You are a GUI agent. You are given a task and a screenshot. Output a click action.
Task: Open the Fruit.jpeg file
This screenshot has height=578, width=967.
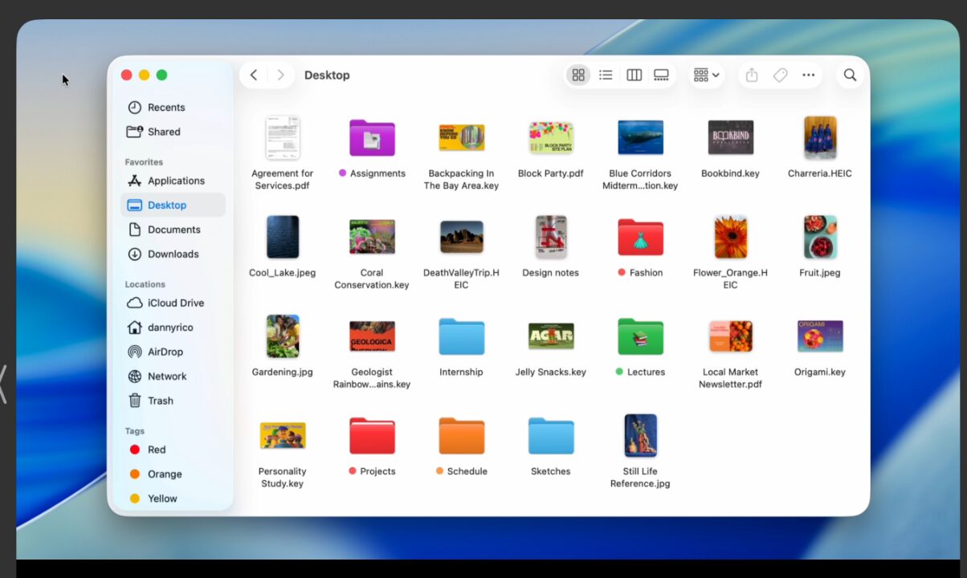click(x=818, y=237)
